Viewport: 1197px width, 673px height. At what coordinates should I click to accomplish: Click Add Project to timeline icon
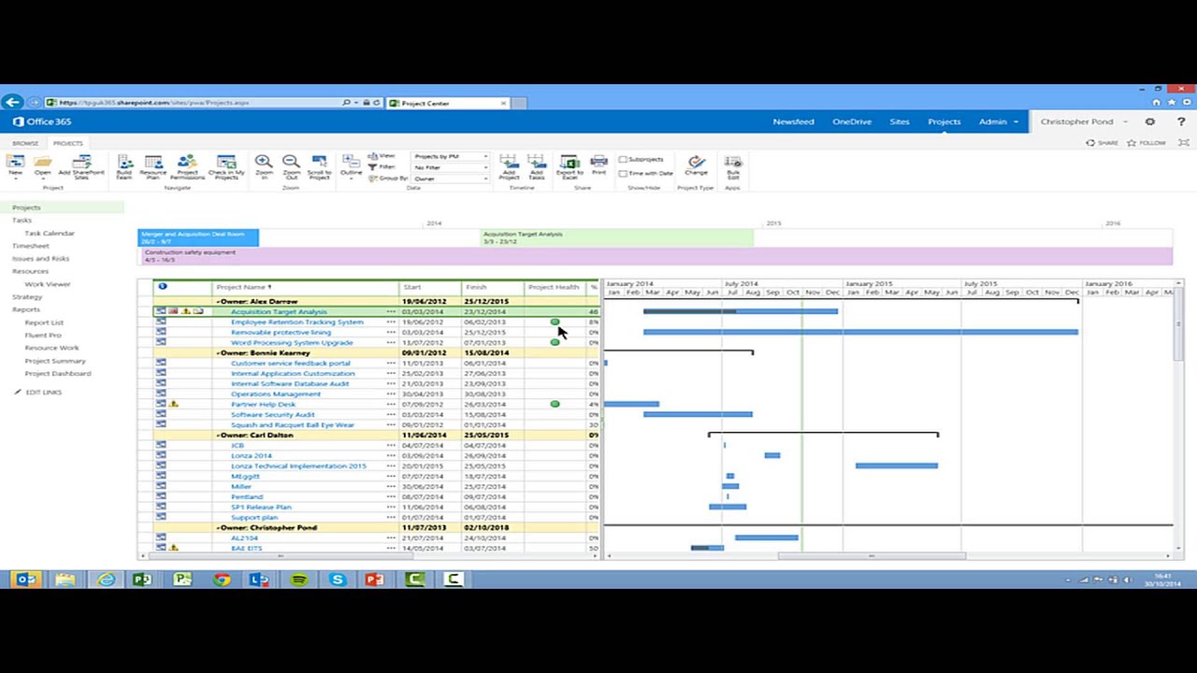509,167
